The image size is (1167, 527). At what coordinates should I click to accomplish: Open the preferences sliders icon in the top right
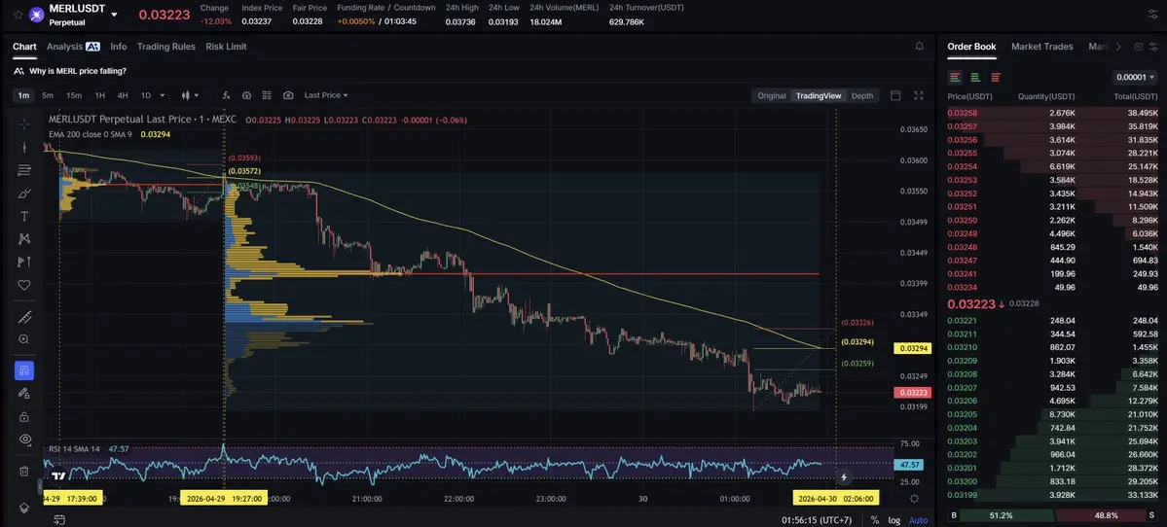(1152, 15)
